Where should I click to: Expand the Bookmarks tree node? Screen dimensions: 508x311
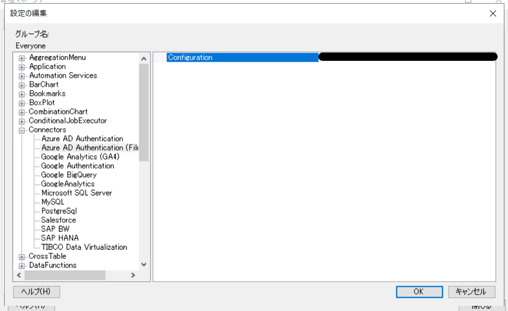tap(22, 94)
